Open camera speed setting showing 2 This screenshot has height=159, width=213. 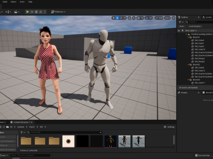click(167, 18)
